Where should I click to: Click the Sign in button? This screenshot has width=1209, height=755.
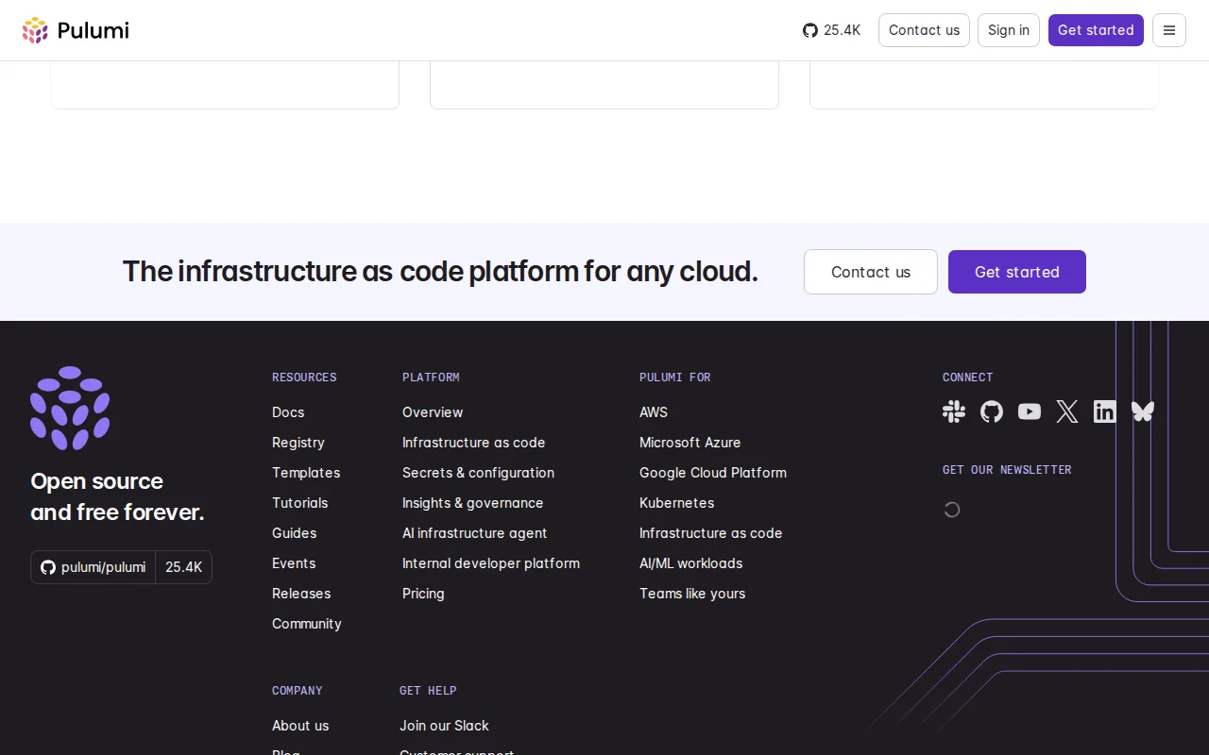[1009, 30]
